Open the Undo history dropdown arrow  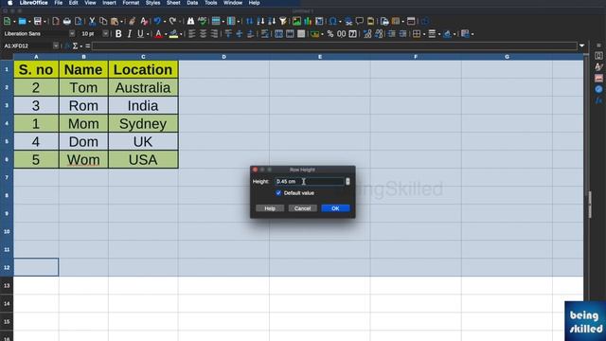pos(164,22)
